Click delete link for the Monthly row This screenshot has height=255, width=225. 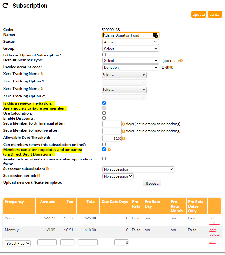pos(214,235)
